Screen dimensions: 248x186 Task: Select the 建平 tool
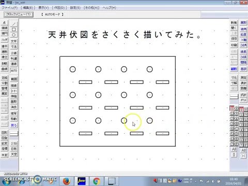click(5, 47)
